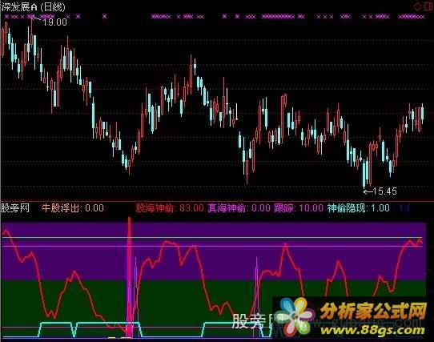Viewport: 434px width, 342px height.
Task: Select the 牛股浮出 indicator value label
Action: click(x=73, y=207)
